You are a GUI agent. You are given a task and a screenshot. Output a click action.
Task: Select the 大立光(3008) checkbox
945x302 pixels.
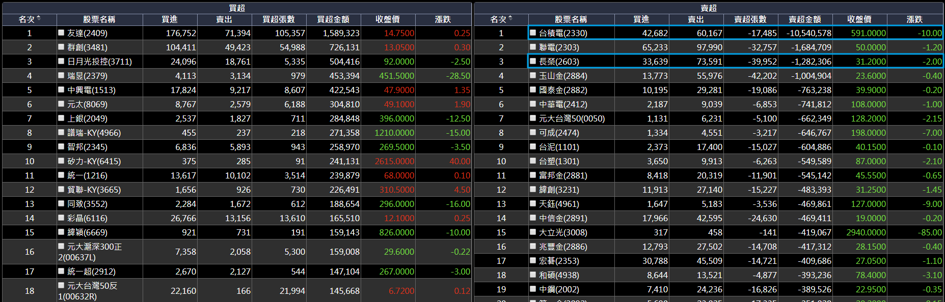[533, 232]
